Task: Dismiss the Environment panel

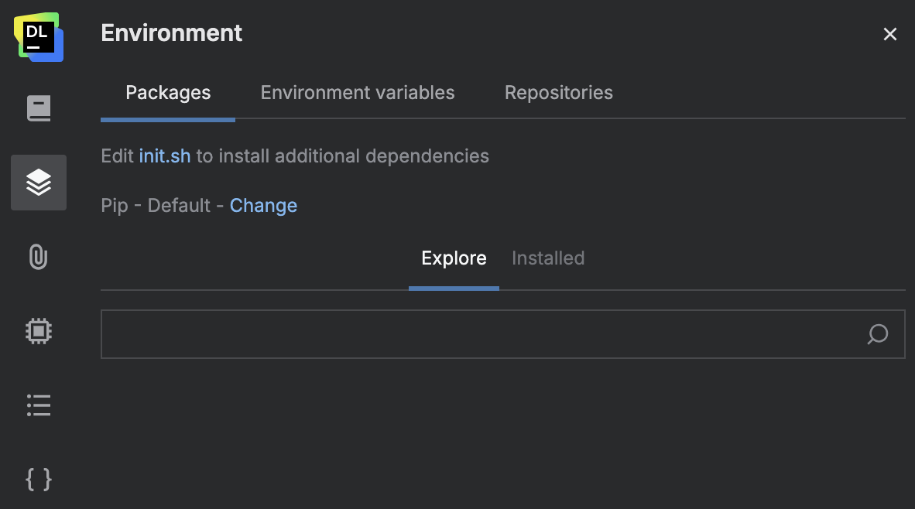Action: coord(889,34)
